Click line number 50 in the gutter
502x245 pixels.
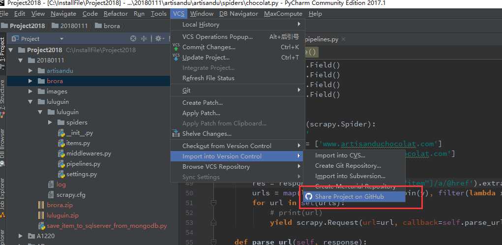pyautogui.click(x=189, y=193)
